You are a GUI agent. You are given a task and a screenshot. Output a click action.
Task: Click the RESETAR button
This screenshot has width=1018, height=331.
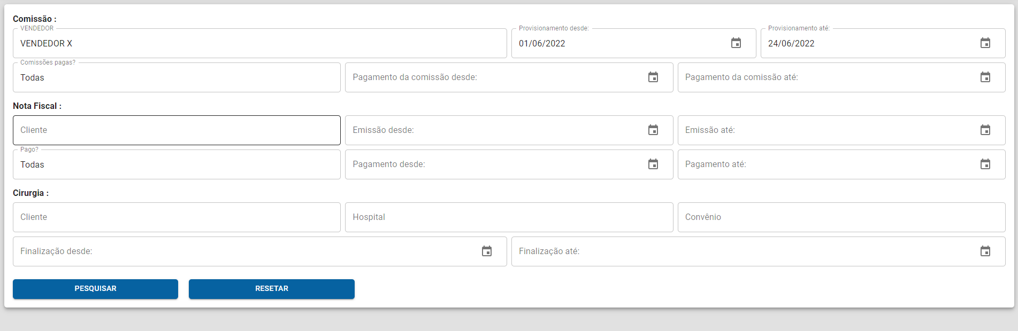272,289
